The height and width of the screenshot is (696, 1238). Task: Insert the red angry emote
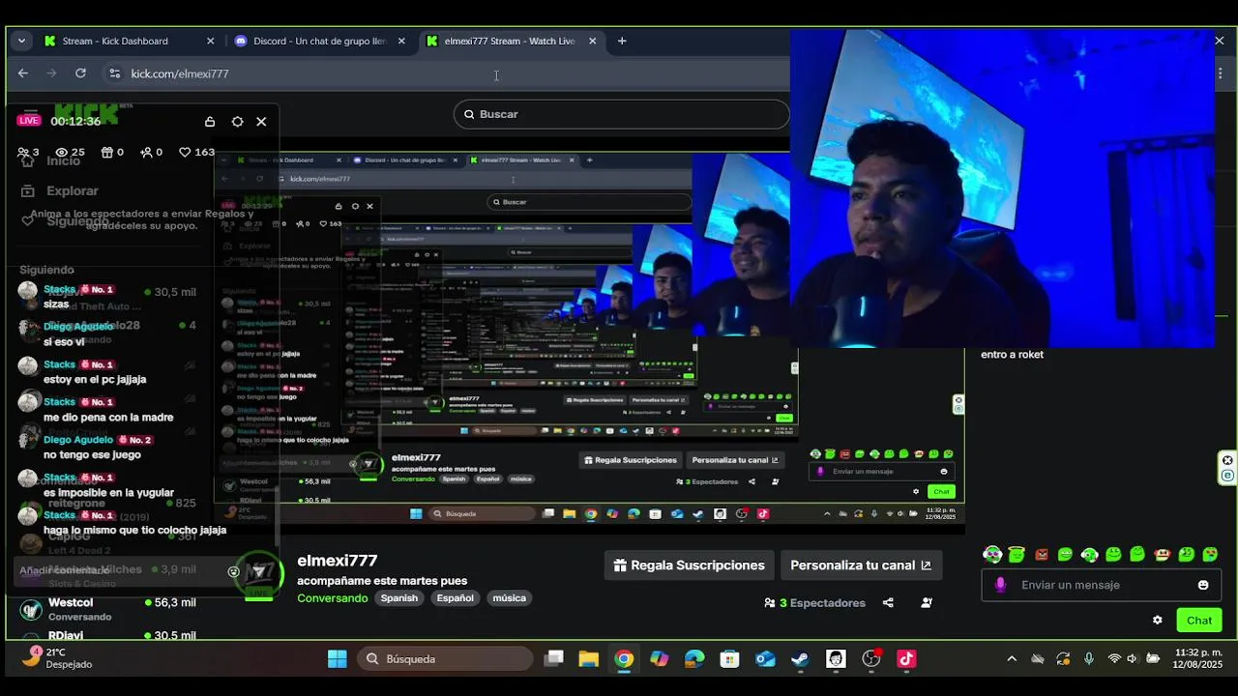pyautogui.click(x=1041, y=555)
